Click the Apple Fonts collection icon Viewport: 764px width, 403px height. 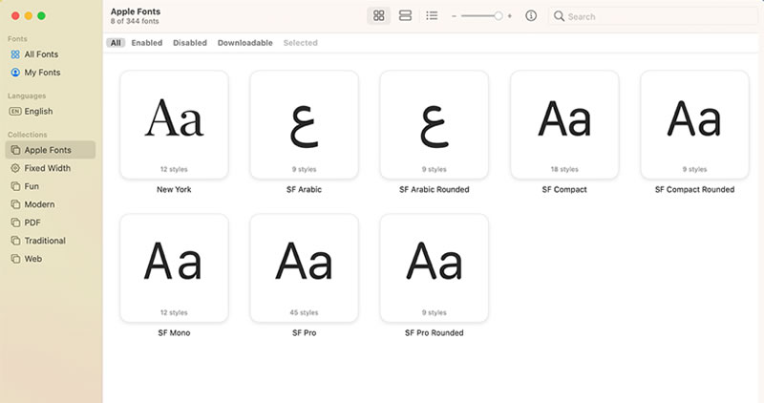[x=15, y=150]
